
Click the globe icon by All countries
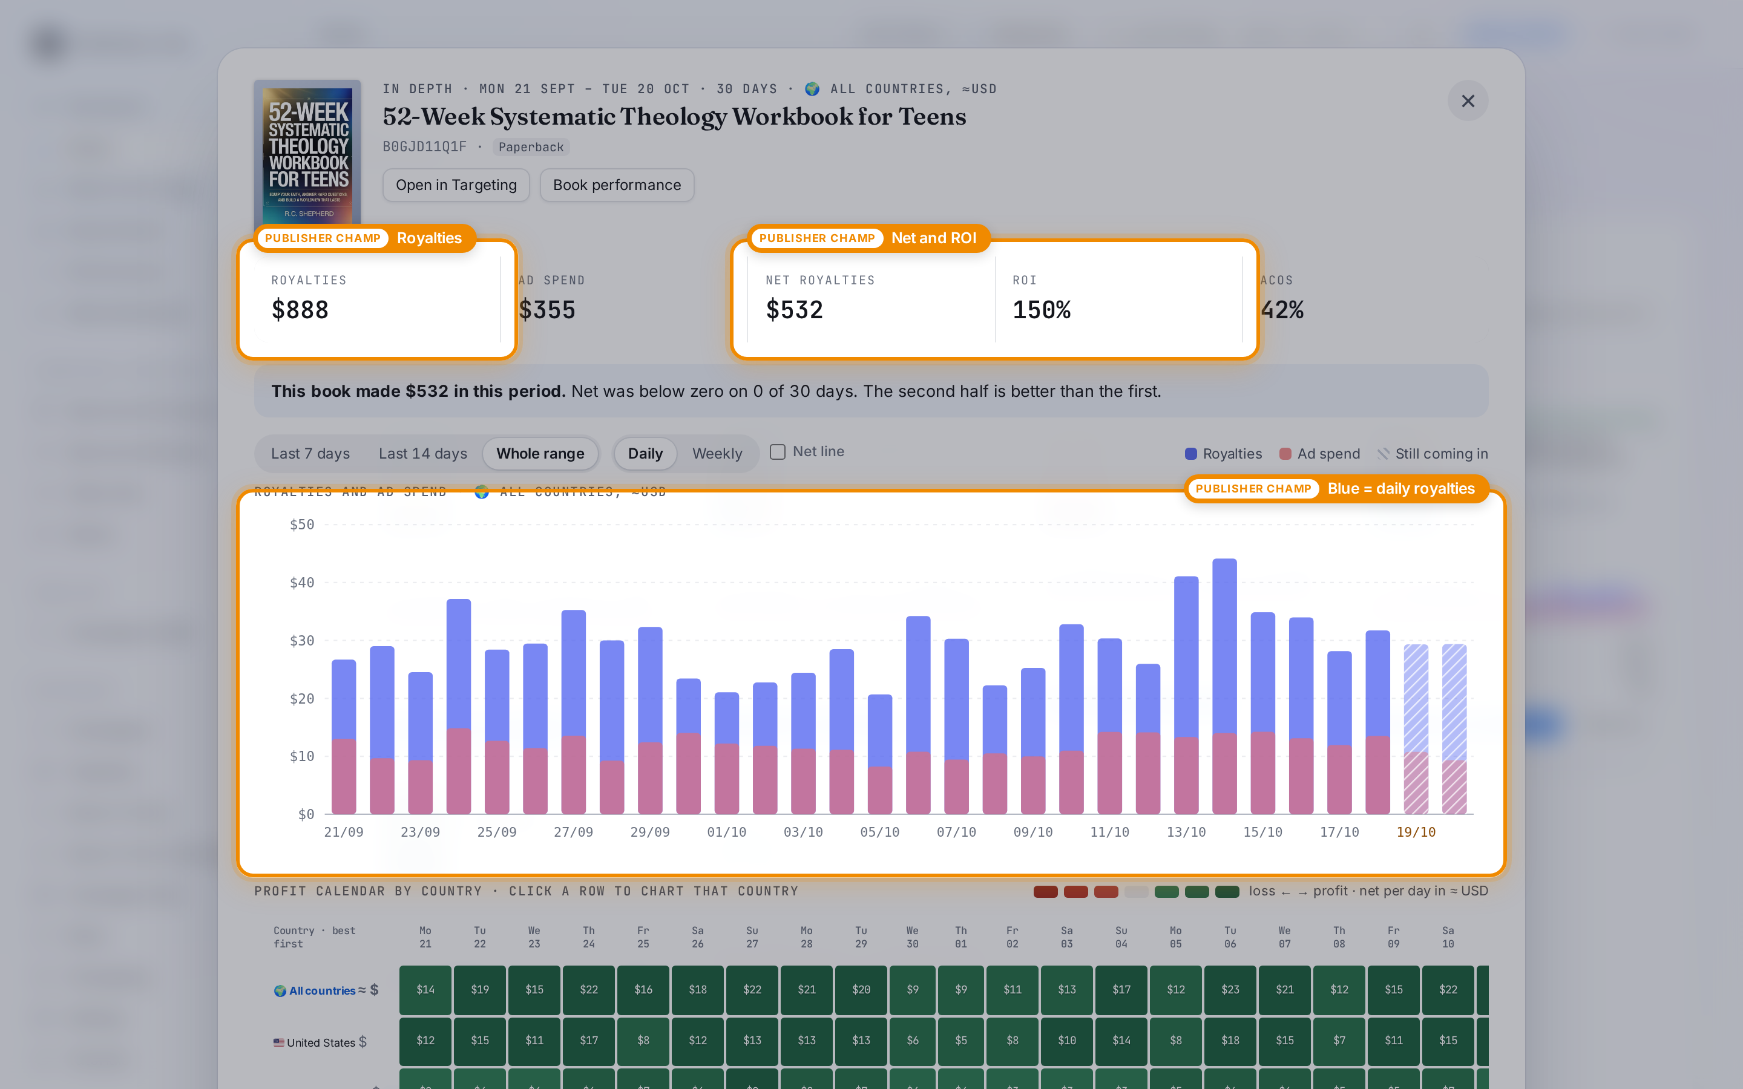tap(280, 991)
